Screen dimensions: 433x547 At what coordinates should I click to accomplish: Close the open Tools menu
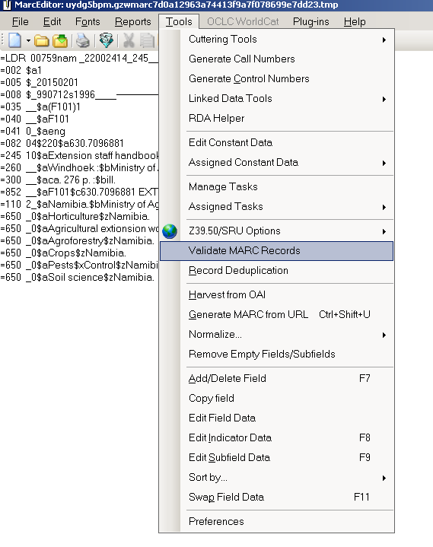pos(179,21)
